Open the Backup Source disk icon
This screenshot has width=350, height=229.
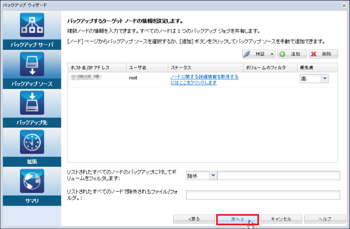(x=32, y=64)
